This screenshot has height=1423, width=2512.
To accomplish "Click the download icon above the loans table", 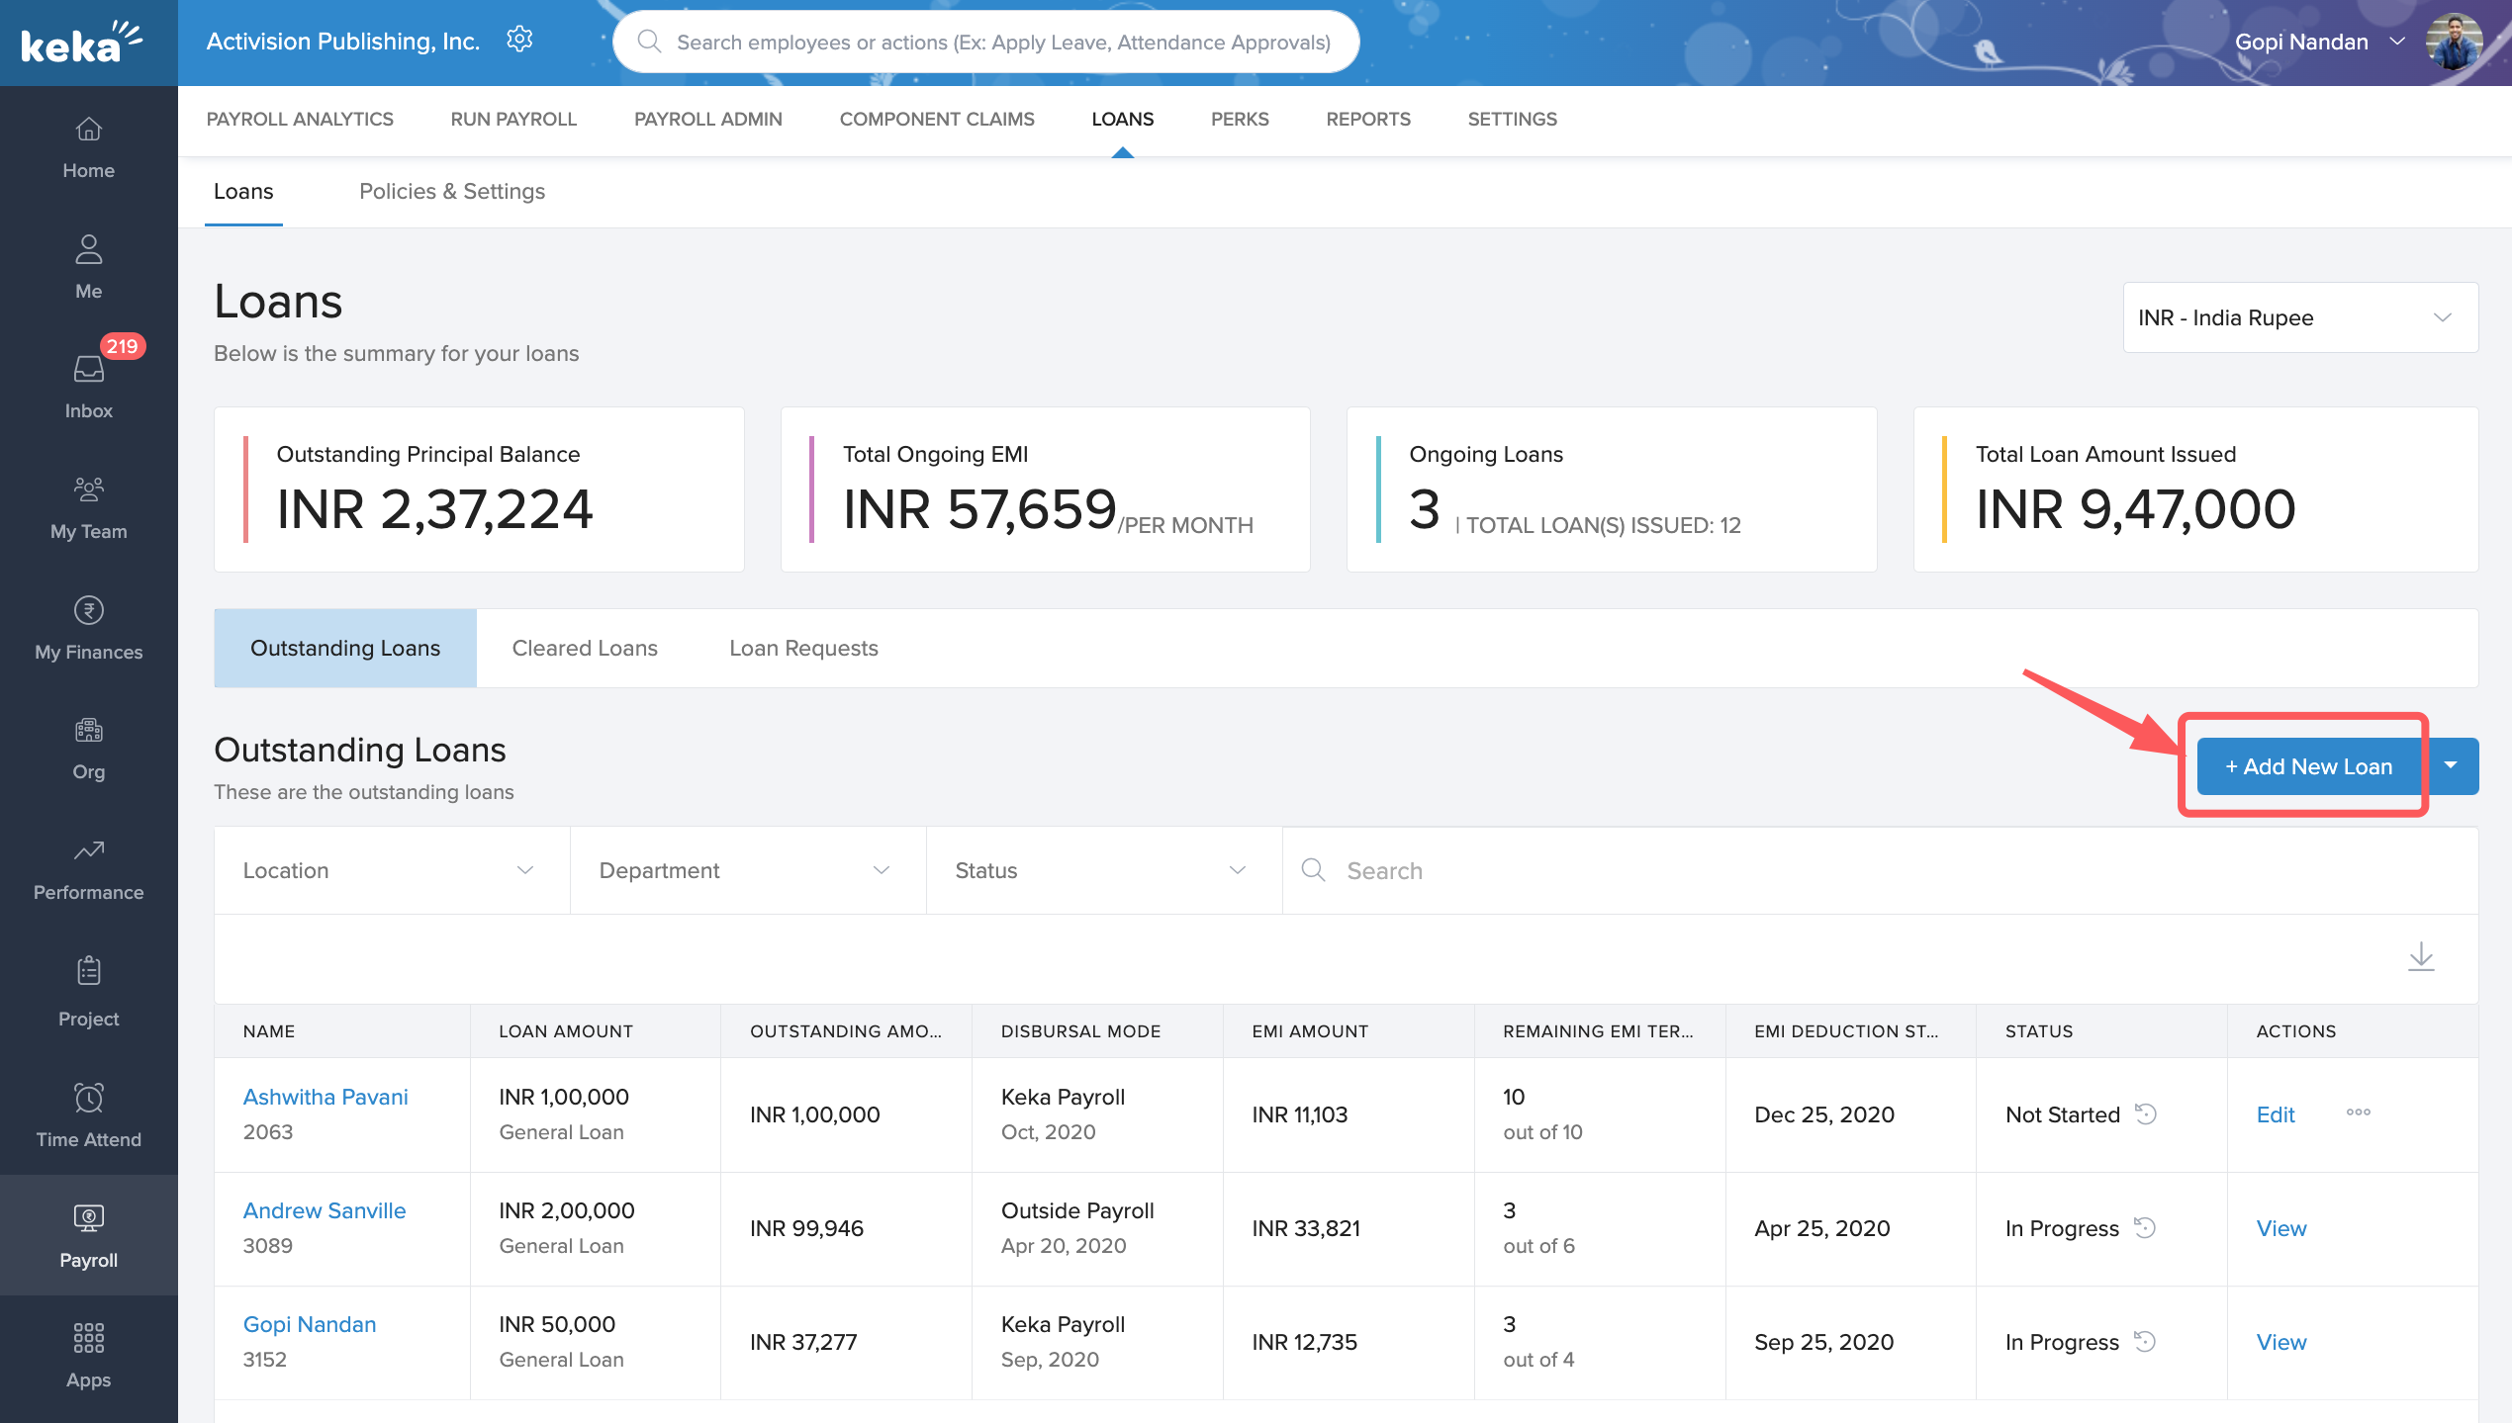I will pos(2420,956).
